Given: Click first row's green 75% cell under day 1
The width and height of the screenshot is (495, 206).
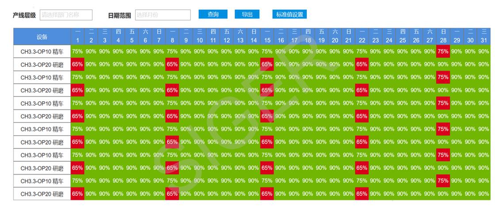Looking at the screenshot, I should [77, 51].
